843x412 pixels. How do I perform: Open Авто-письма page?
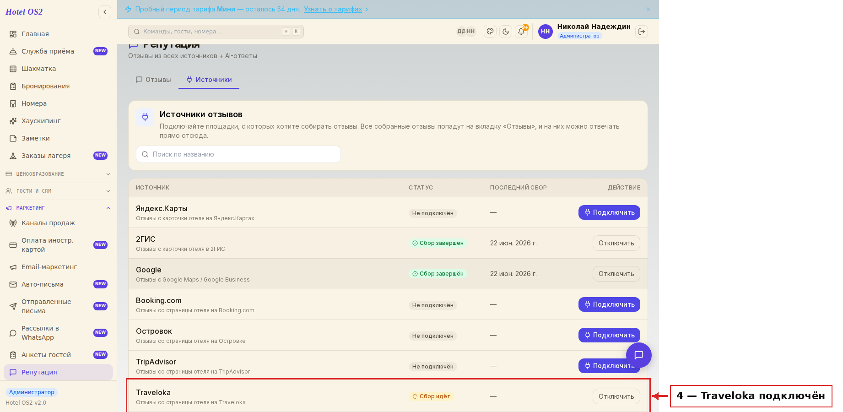58,284
